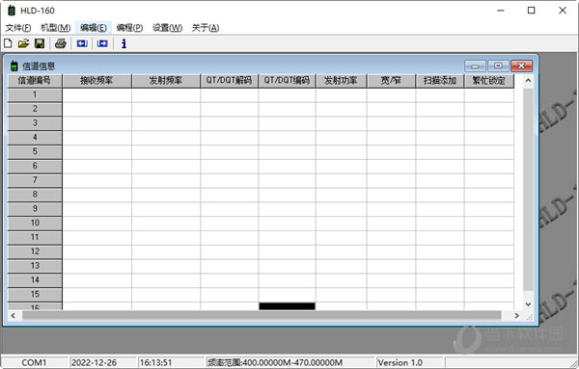579x369 pixels.
Task: Click the horizontal scrollbar right arrow
Action: point(516,316)
